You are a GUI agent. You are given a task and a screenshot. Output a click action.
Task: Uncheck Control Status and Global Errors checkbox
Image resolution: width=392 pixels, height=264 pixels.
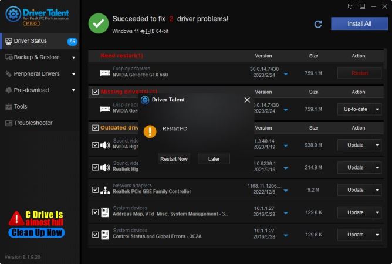95,235
